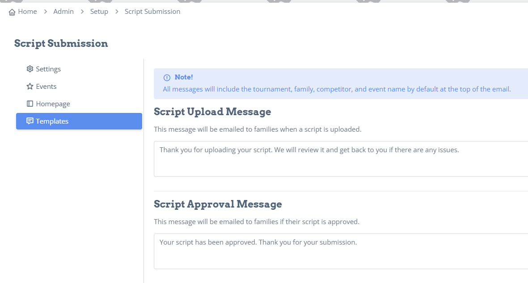The height and width of the screenshot is (283, 528).
Task: Select the Homepage sidebar item
Action: point(79,104)
